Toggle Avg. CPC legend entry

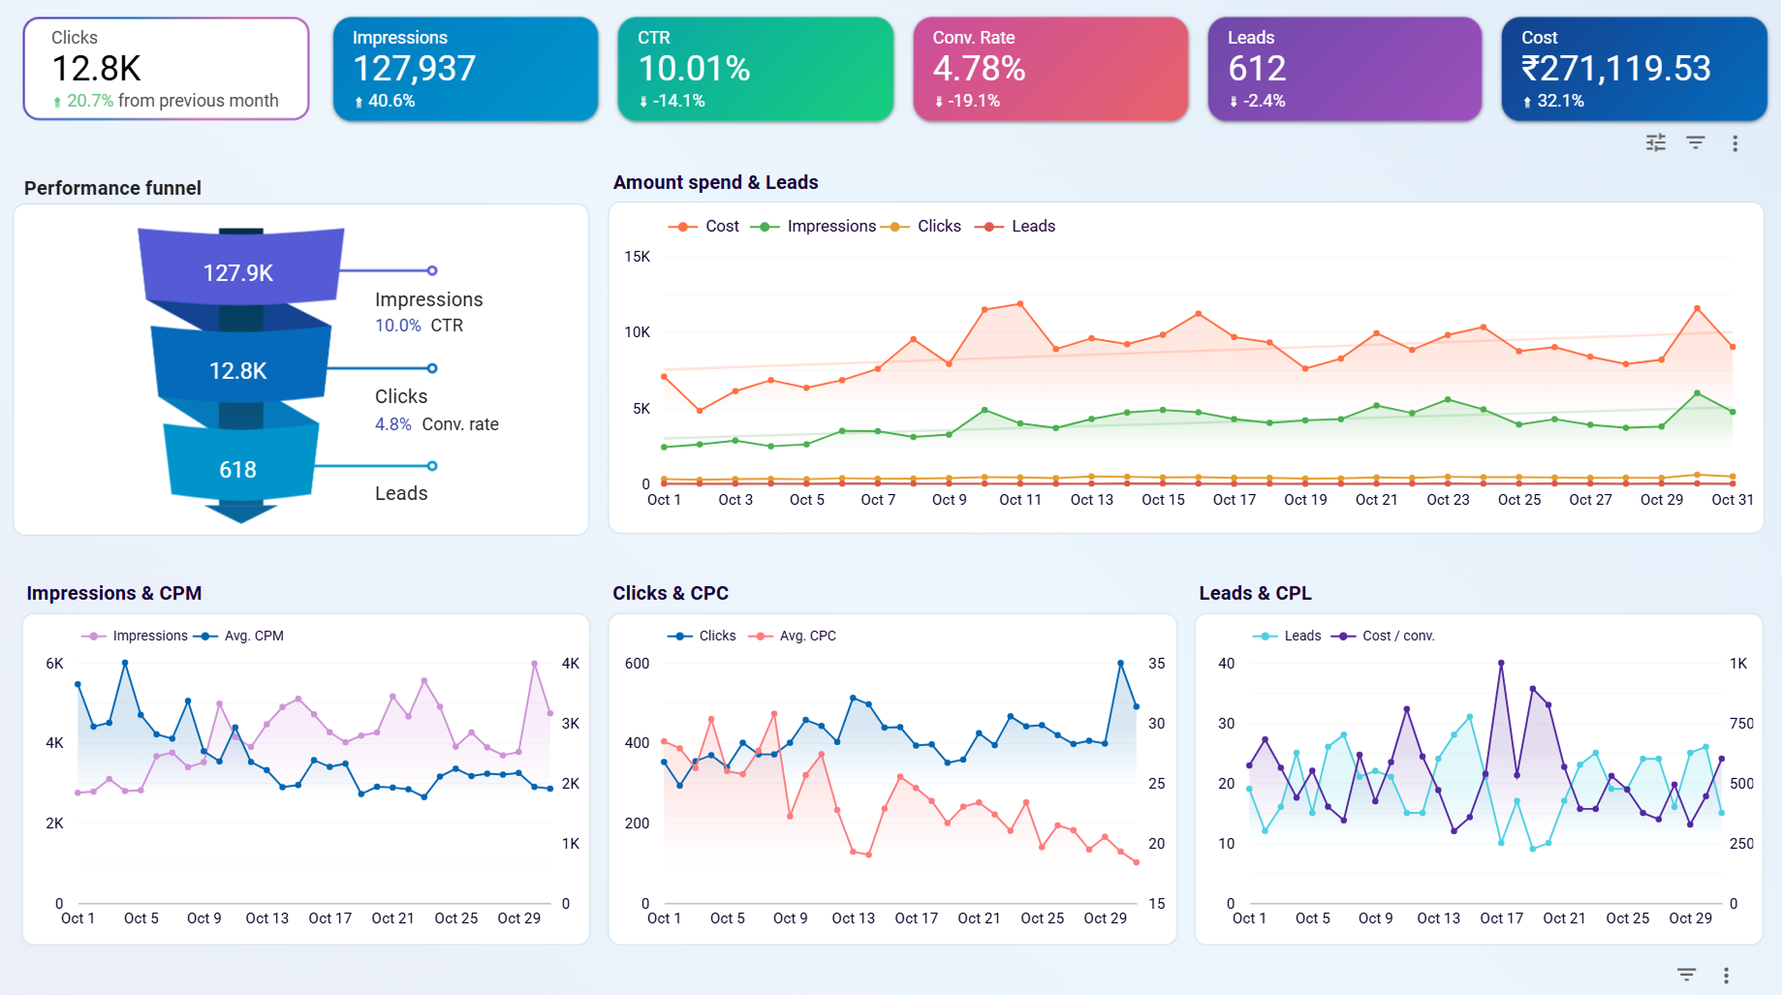coord(794,637)
